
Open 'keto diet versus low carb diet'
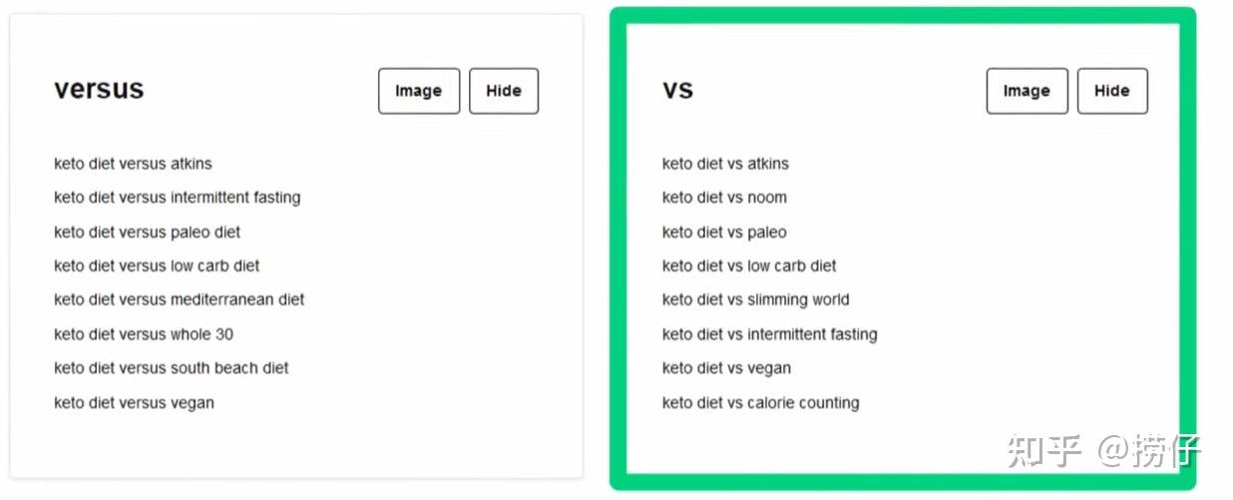click(x=157, y=266)
